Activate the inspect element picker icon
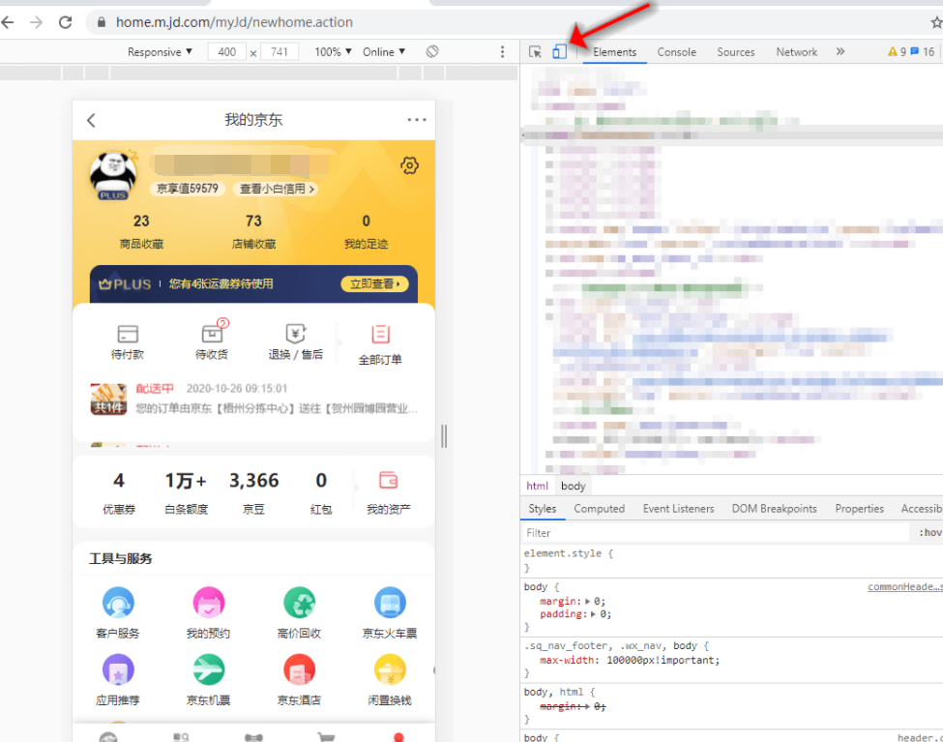The width and height of the screenshot is (943, 742). (535, 51)
